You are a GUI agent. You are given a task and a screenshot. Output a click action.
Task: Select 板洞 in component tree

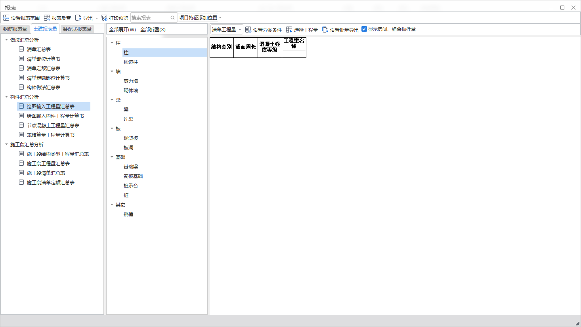[x=128, y=147]
